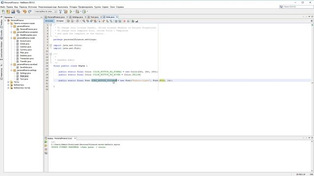The height and width of the screenshot is (176, 314).
Task: Minimize the Projects panel
Action: pos(41,18)
